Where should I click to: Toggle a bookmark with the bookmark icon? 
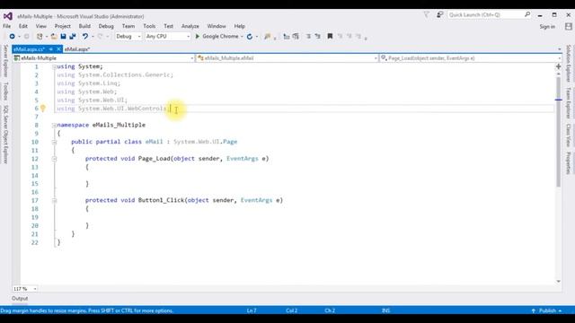[330, 36]
